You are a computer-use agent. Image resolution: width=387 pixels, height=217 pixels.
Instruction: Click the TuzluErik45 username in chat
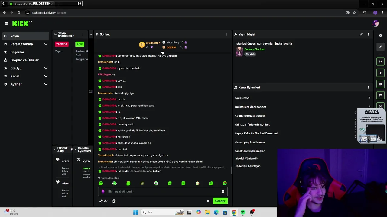click(106, 156)
